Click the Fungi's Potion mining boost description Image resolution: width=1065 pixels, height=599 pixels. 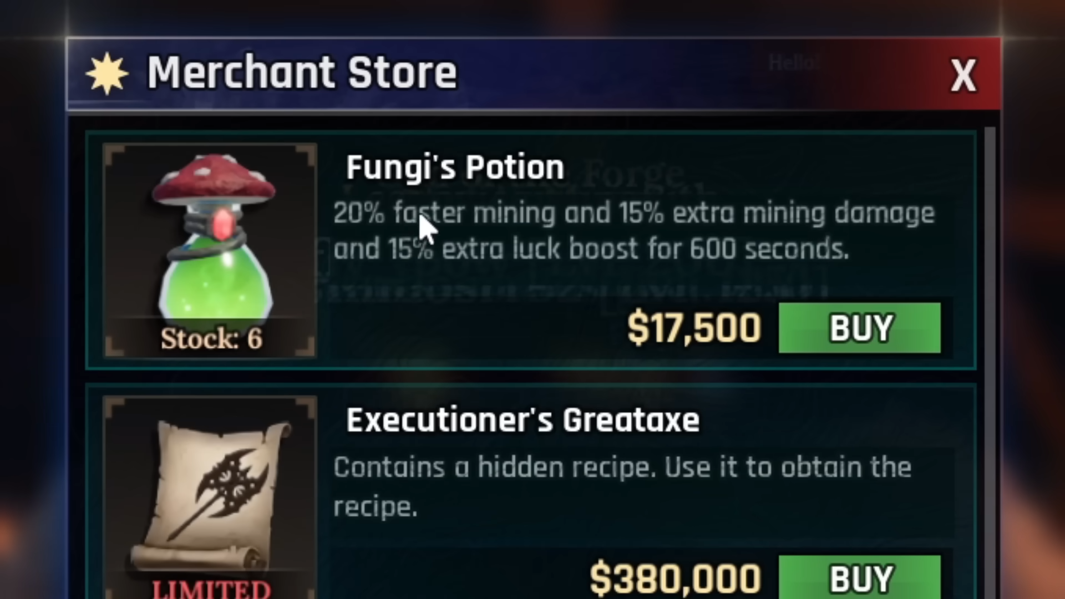[x=634, y=231]
